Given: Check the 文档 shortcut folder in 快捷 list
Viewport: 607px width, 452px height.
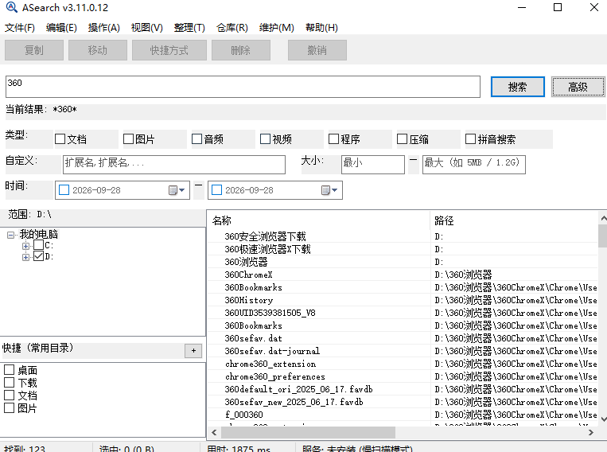Looking at the screenshot, I should click(9, 395).
